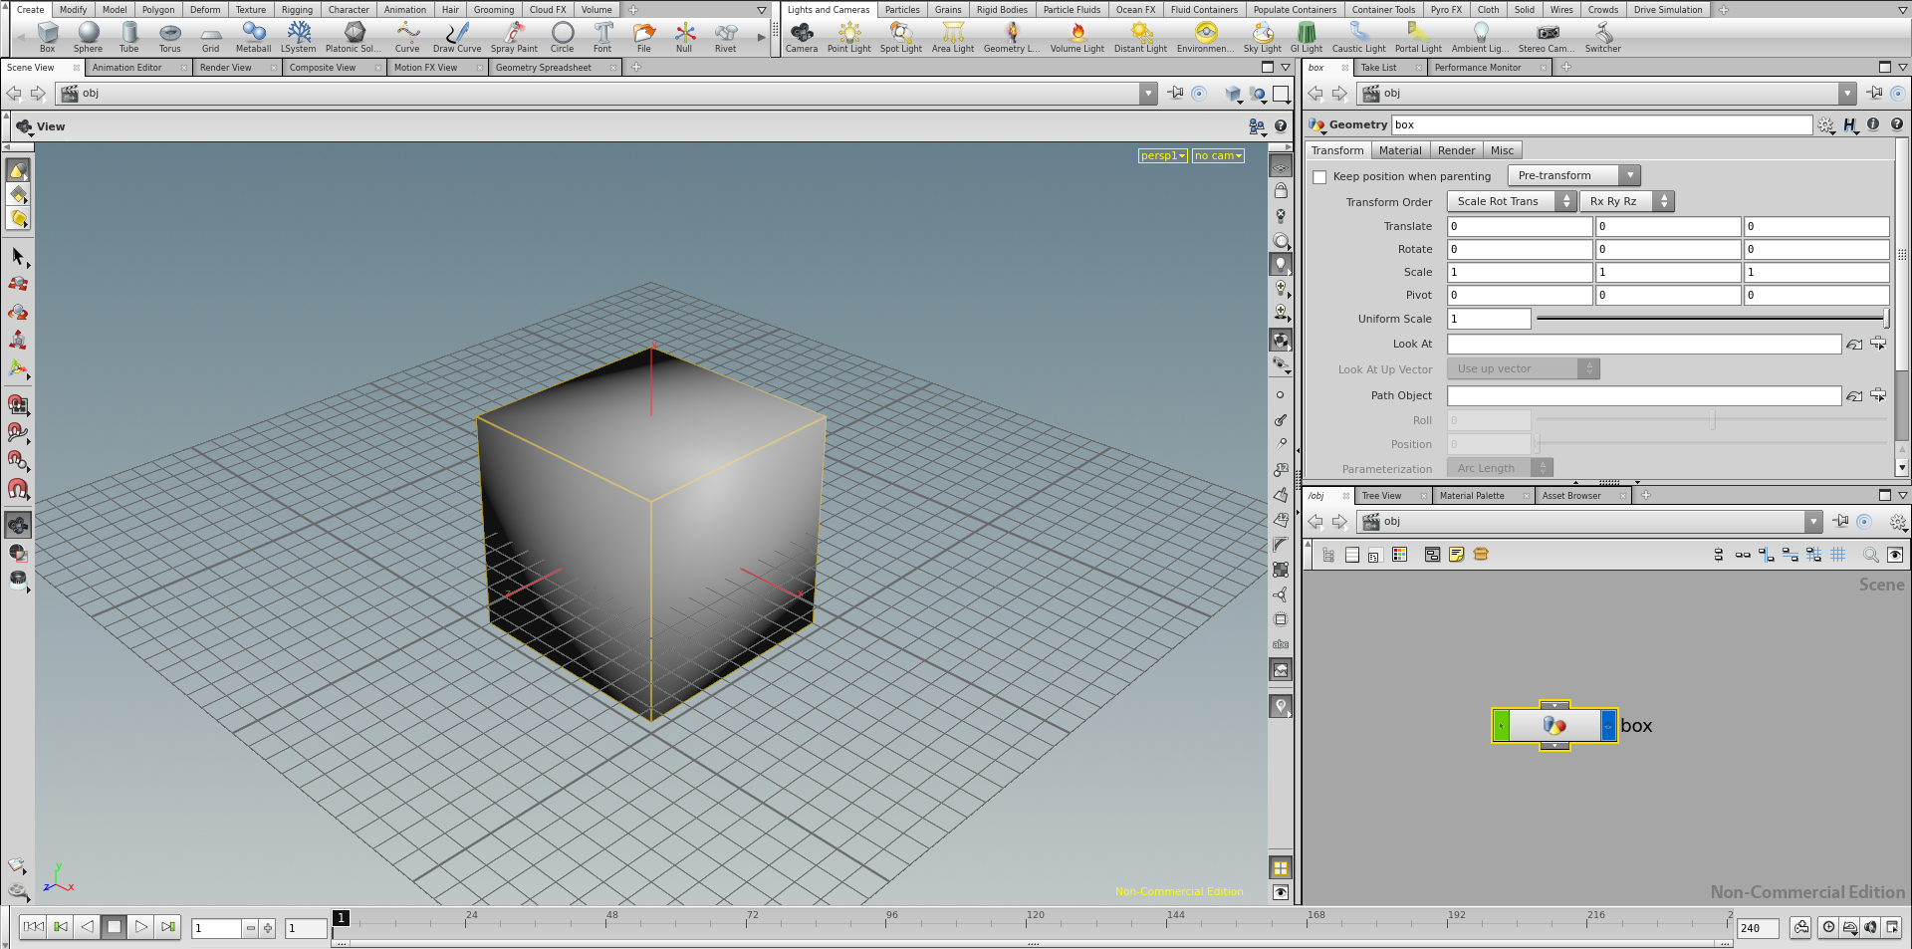Select the Grid shelf tool
Viewport: 1912px width, 949px height.
(x=211, y=37)
